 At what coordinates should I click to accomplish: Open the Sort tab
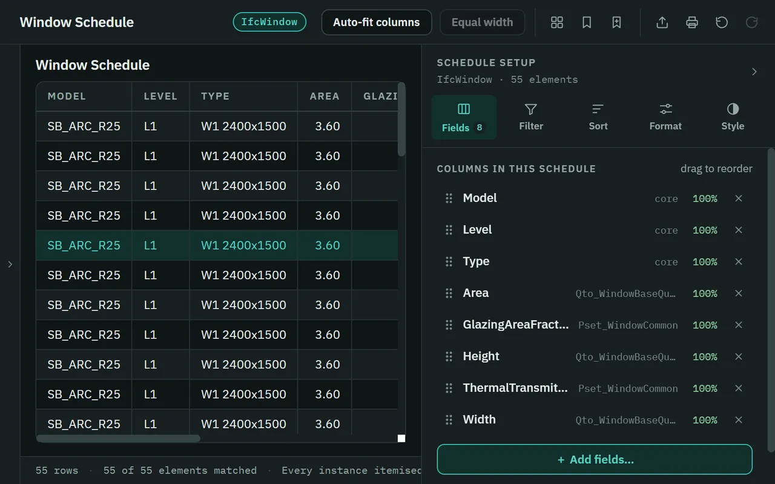coord(598,117)
